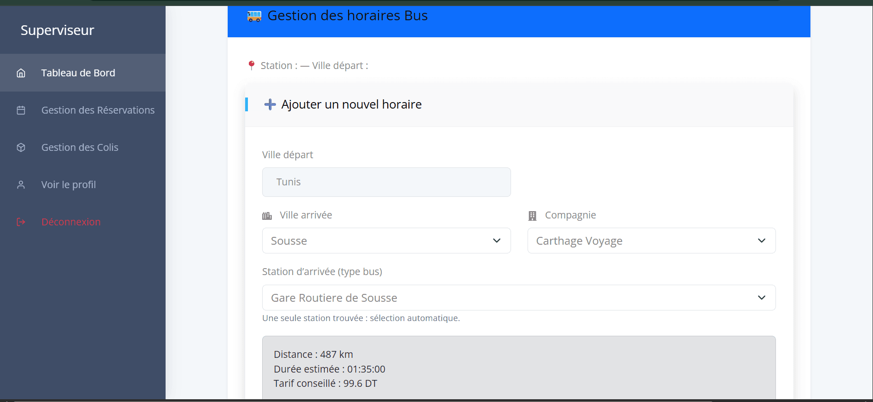Click the logout arrow icon beside Déconnexion
The width and height of the screenshot is (873, 402).
pos(21,222)
